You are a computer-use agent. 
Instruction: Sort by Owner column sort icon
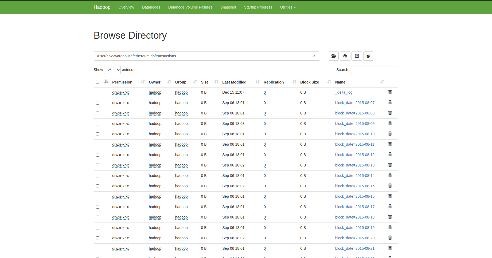[x=169, y=82]
